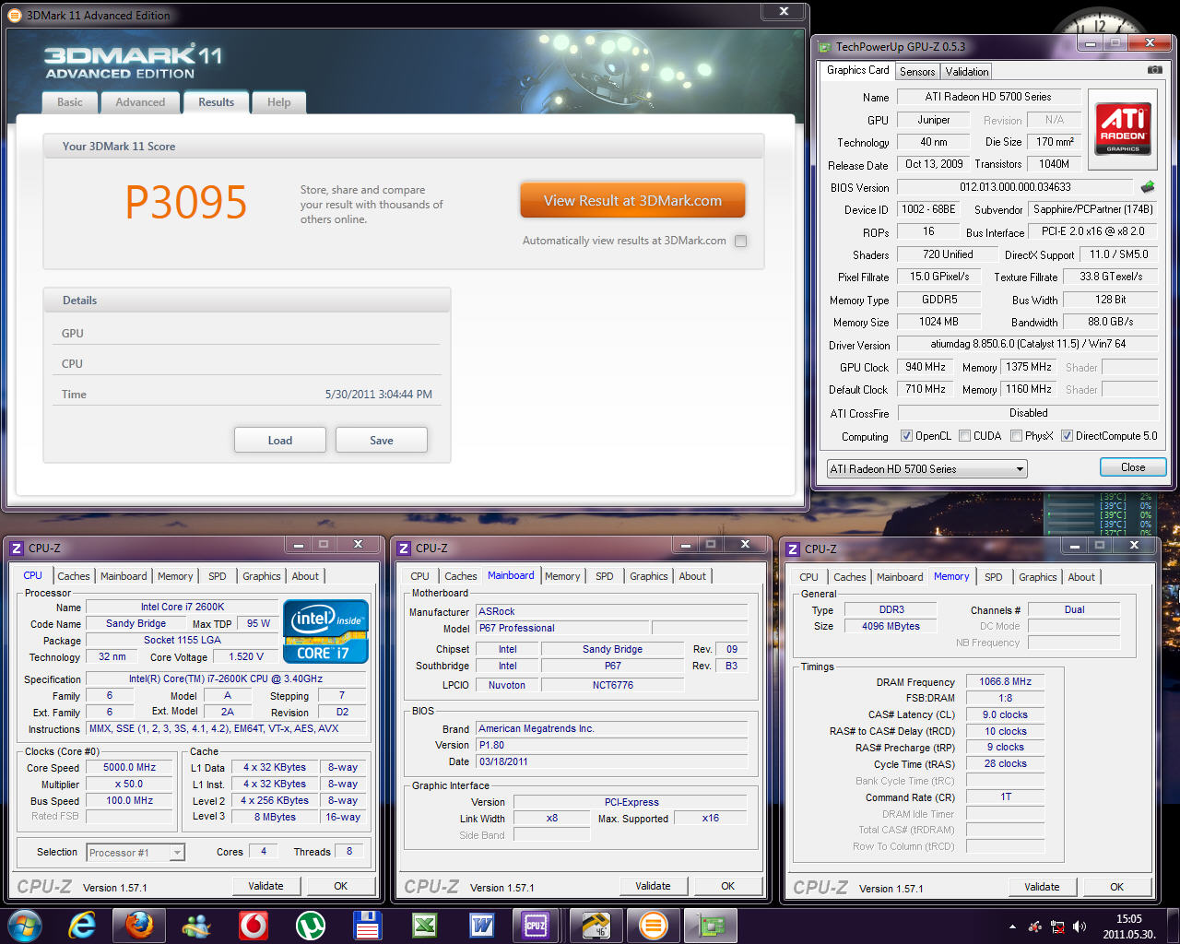Click the Specification field with i7-2600K
Image resolution: width=1180 pixels, height=944 pixels.
[226, 678]
